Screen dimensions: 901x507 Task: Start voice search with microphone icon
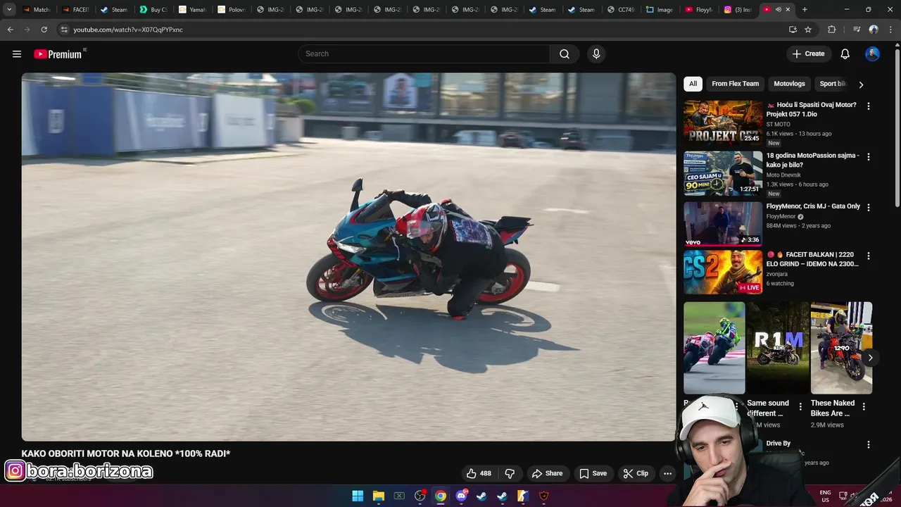click(596, 54)
